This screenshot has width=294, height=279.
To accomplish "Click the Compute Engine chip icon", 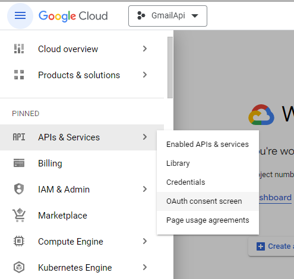I will pos(19,241).
